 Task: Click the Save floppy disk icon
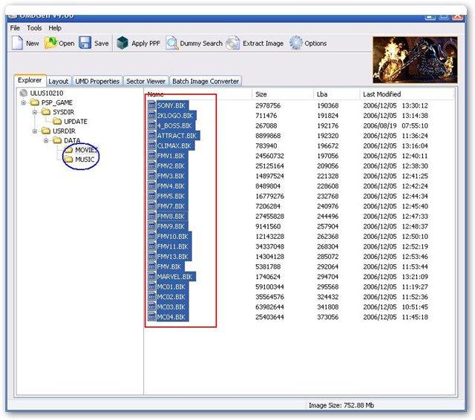pos(85,43)
